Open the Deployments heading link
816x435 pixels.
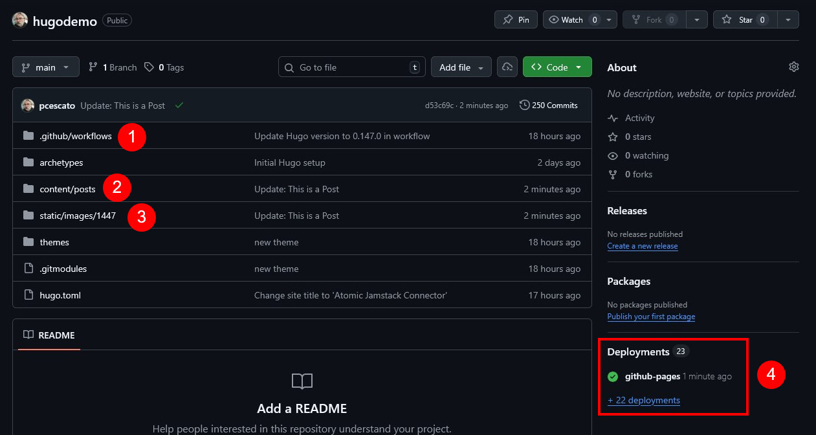(638, 351)
